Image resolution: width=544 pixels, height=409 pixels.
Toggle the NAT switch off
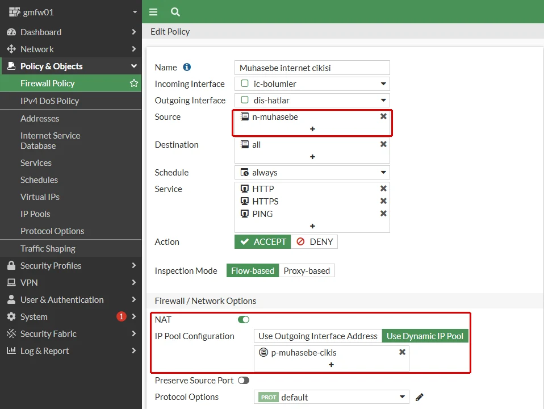click(x=244, y=319)
